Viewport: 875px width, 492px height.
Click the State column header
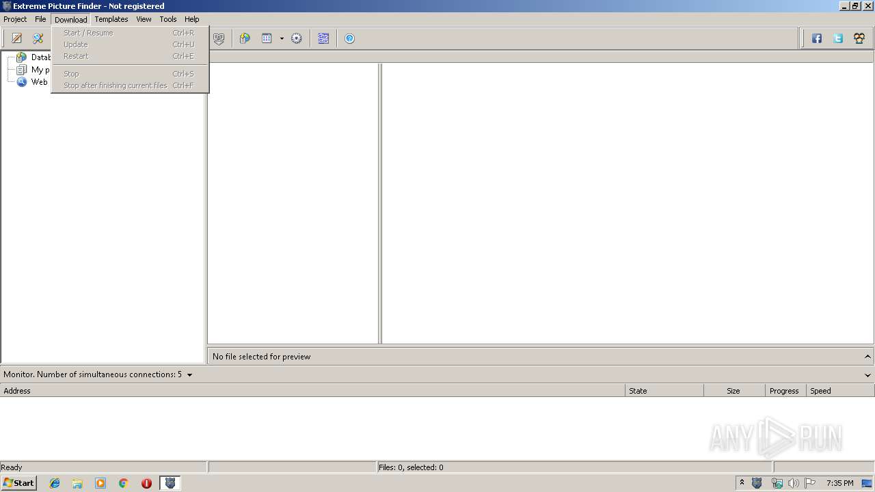tap(664, 391)
